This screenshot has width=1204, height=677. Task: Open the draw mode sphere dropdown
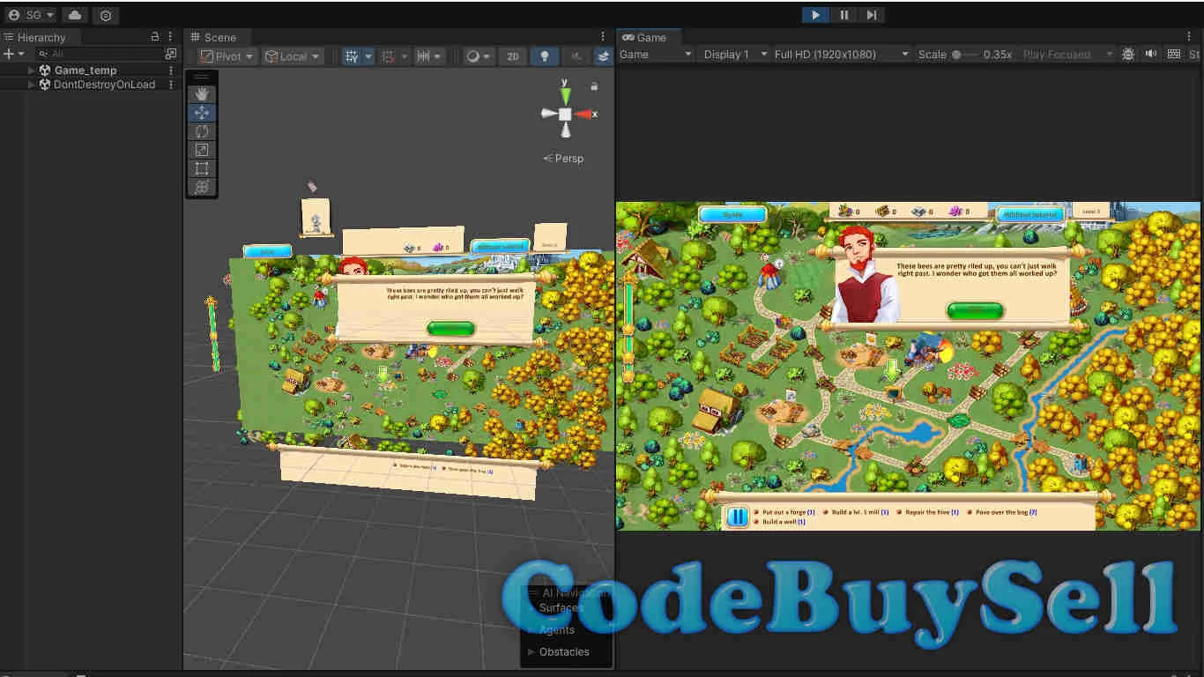coord(479,56)
